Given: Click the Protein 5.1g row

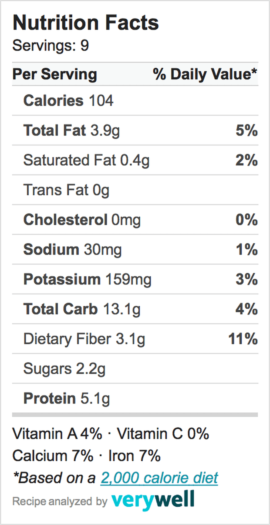Looking at the screenshot, I should click(135, 398).
